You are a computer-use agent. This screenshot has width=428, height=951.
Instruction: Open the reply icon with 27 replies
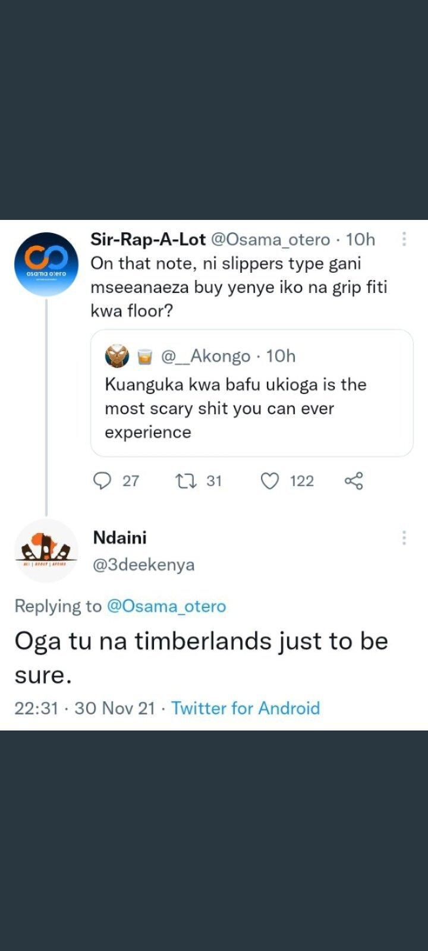click(103, 480)
